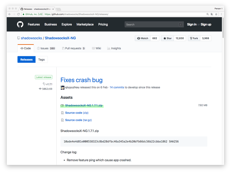Image resolution: width=231 pixels, height=173 pixels.
Task: Click the SHA256 hash code text
Action: coord(121,142)
